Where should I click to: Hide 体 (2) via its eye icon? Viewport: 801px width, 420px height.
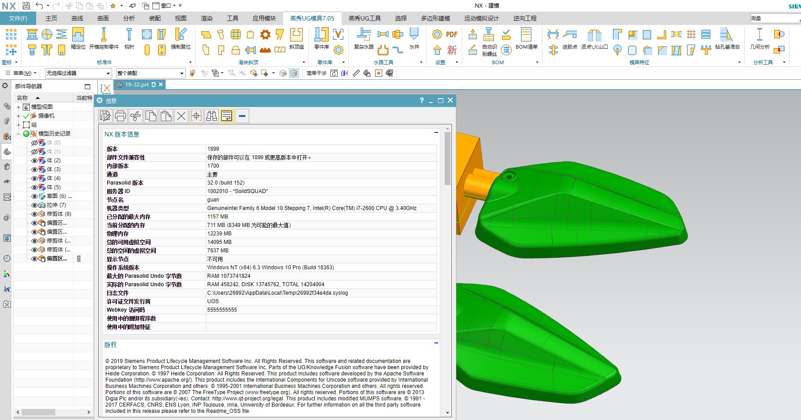coord(34,161)
